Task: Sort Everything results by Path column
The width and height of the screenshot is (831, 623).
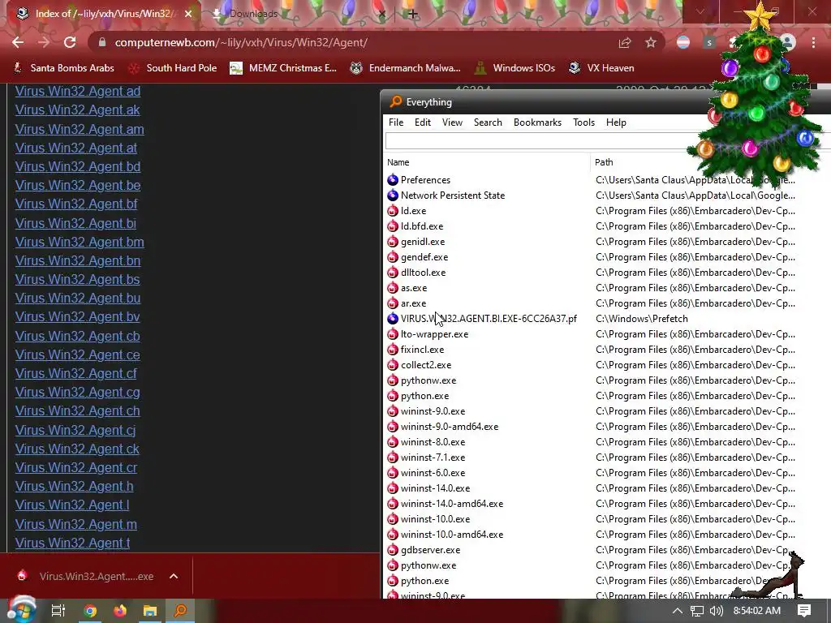Action: point(604,162)
